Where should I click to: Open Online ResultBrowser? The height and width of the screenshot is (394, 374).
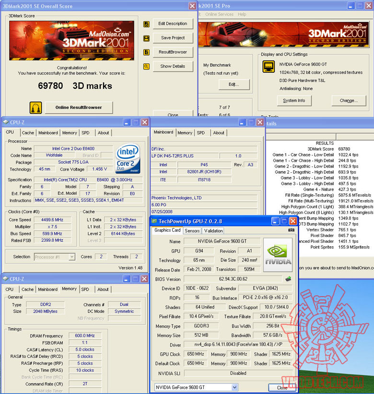(x=79, y=107)
